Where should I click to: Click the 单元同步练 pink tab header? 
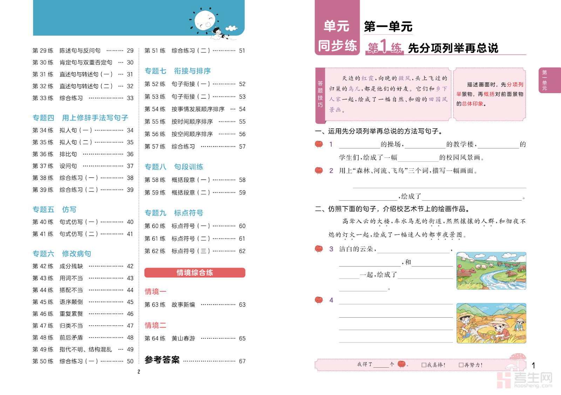(337, 36)
